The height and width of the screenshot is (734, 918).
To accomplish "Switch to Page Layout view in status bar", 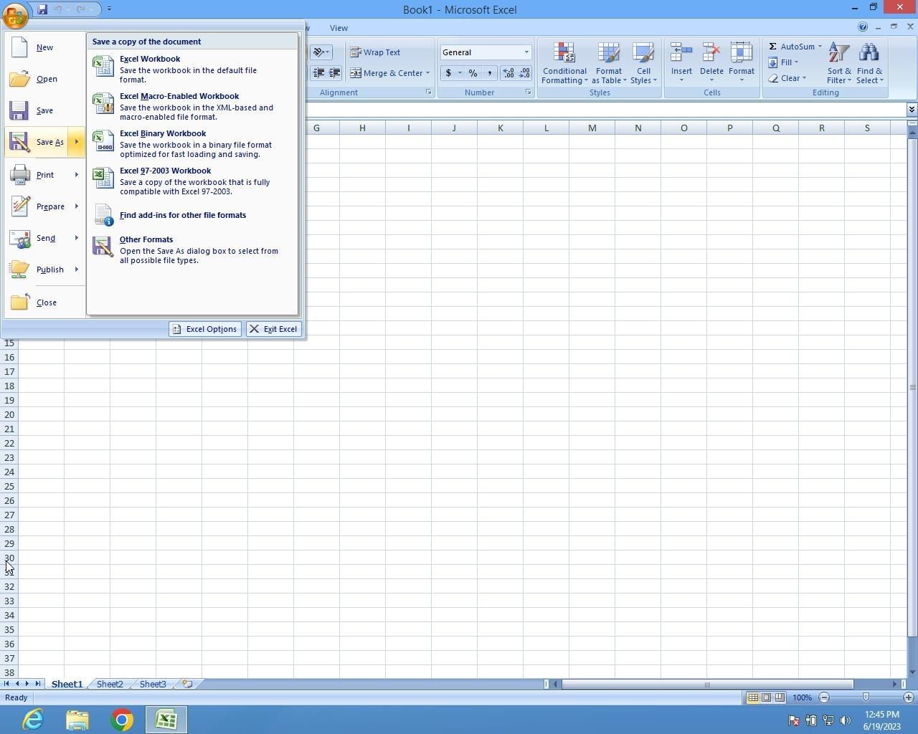I will tap(766, 697).
